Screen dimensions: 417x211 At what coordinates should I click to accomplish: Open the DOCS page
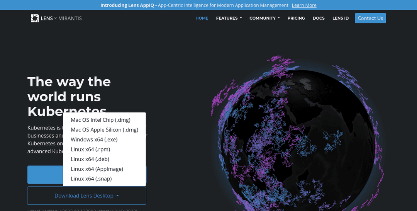[319, 18]
